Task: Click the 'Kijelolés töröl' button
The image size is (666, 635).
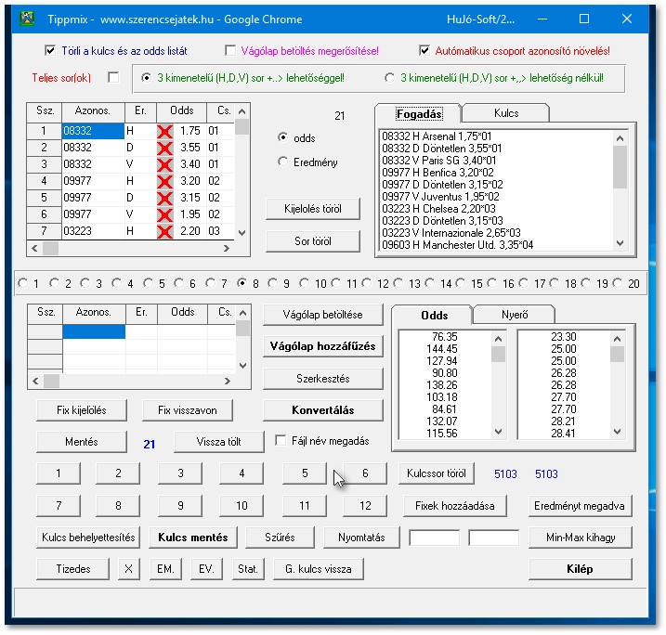Action: 313,209
